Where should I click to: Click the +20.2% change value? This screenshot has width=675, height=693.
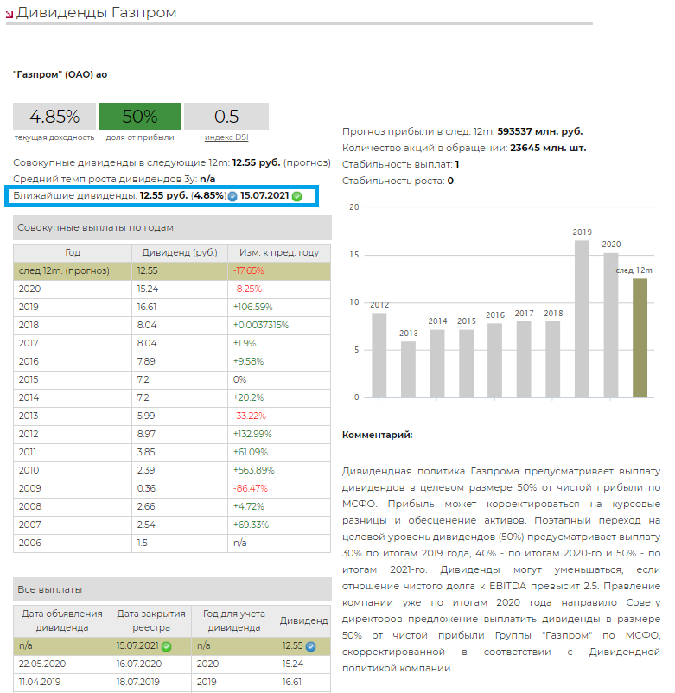pyautogui.click(x=248, y=397)
